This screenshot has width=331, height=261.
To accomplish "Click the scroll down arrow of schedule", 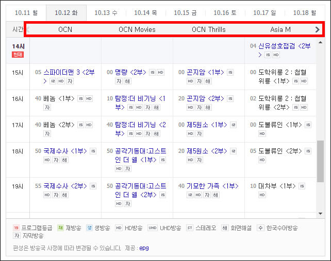I will 320,214.
